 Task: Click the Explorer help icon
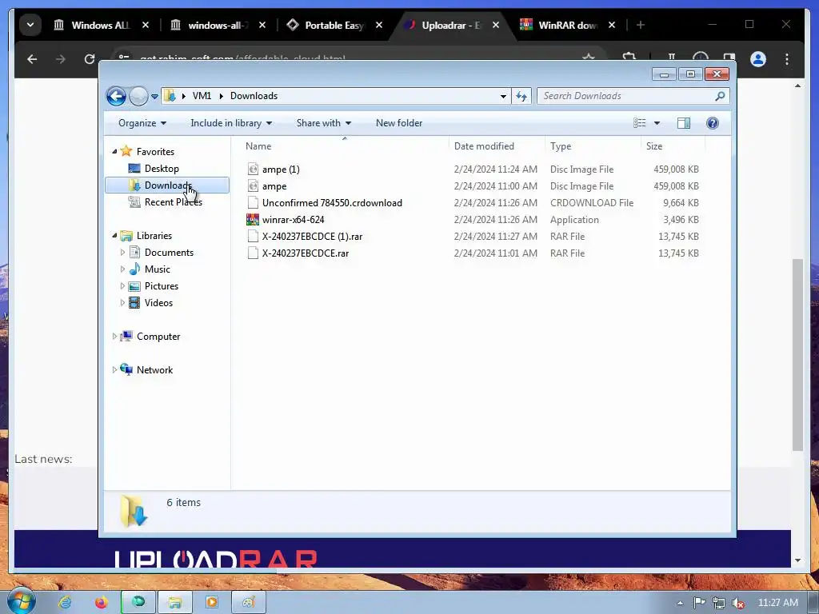(713, 123)
